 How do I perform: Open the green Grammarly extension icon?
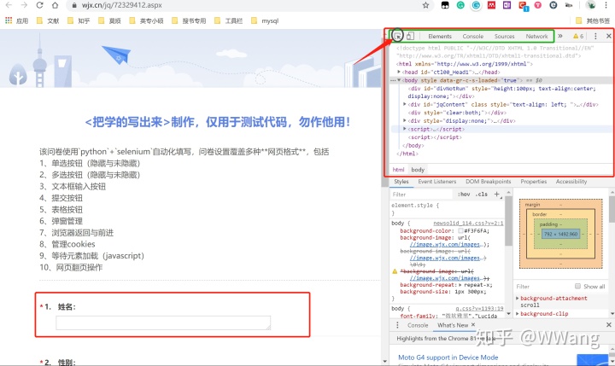[x=460, y=5]
